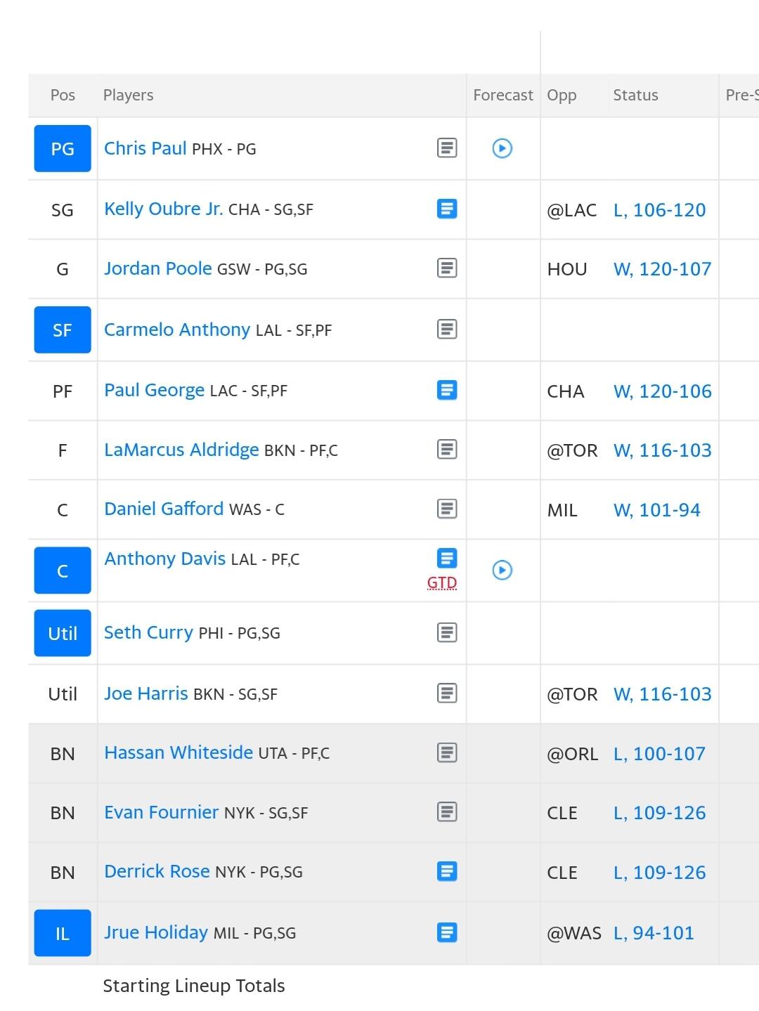The width and height of the screenshot is (759, 1011).
Task: View the L, 100-107 box score
Action: (x=659, y=754)
